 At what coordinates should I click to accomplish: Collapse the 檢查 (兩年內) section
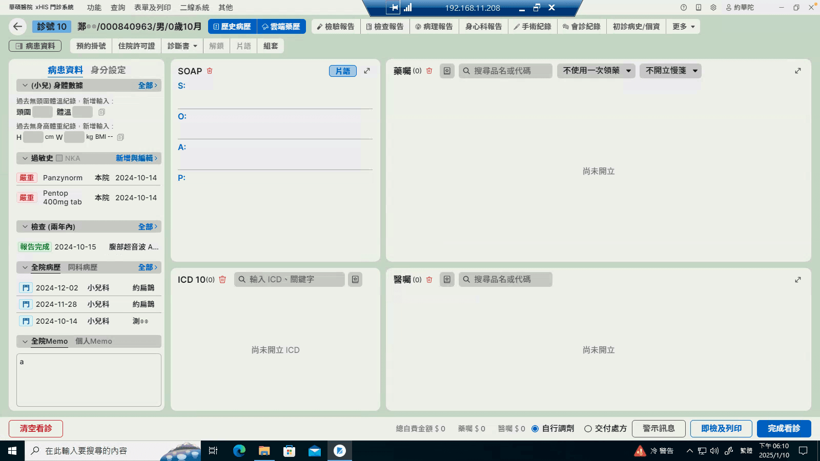pyautogui.click(x=25, y=226)
